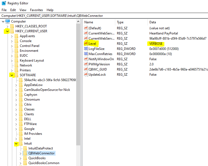Click the Control Panel folder icon
The width and height of the screenshot is (208, 166).
(x=17, y=46)
